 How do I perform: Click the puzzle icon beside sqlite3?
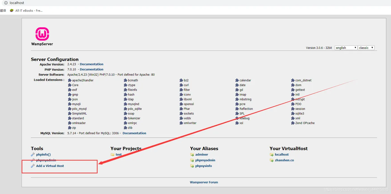[x=293, y=114]
